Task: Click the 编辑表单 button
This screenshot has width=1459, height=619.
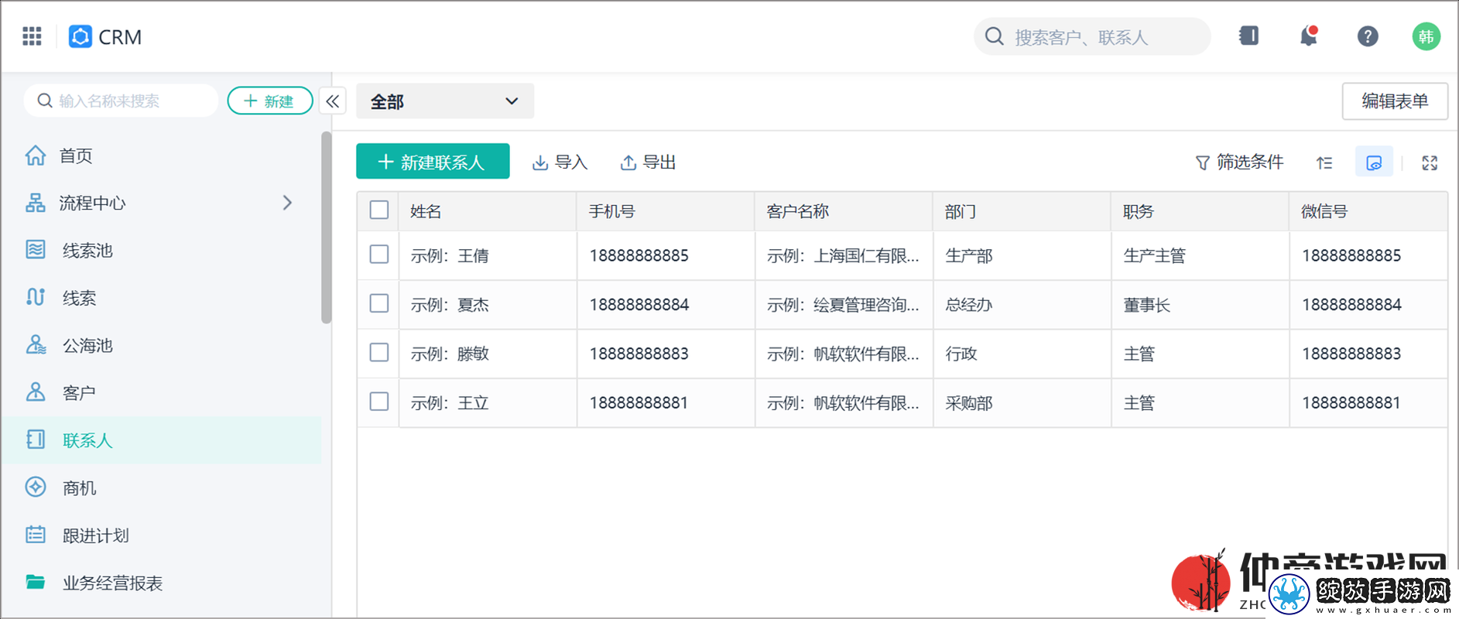Action: point(1395,101)
